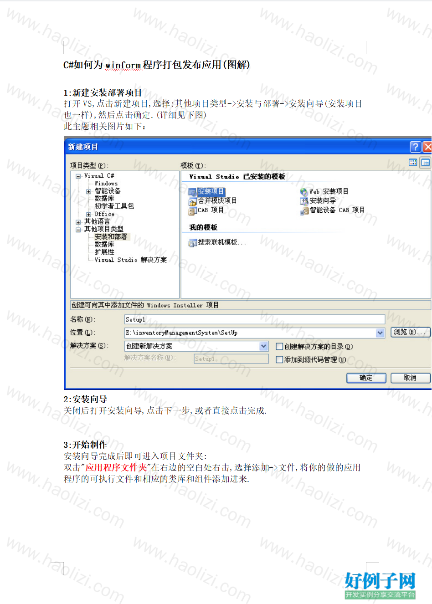
Task: Select the CAB 项目 template icon
Action: coord(193,210)
